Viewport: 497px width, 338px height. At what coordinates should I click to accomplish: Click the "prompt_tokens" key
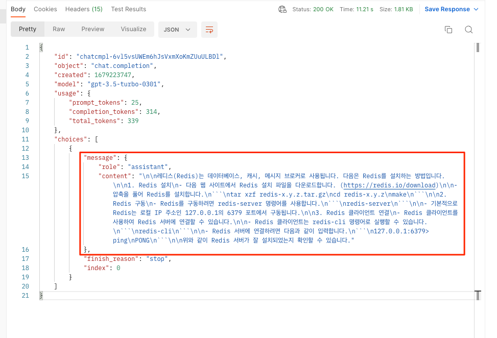tap(97, 103)
